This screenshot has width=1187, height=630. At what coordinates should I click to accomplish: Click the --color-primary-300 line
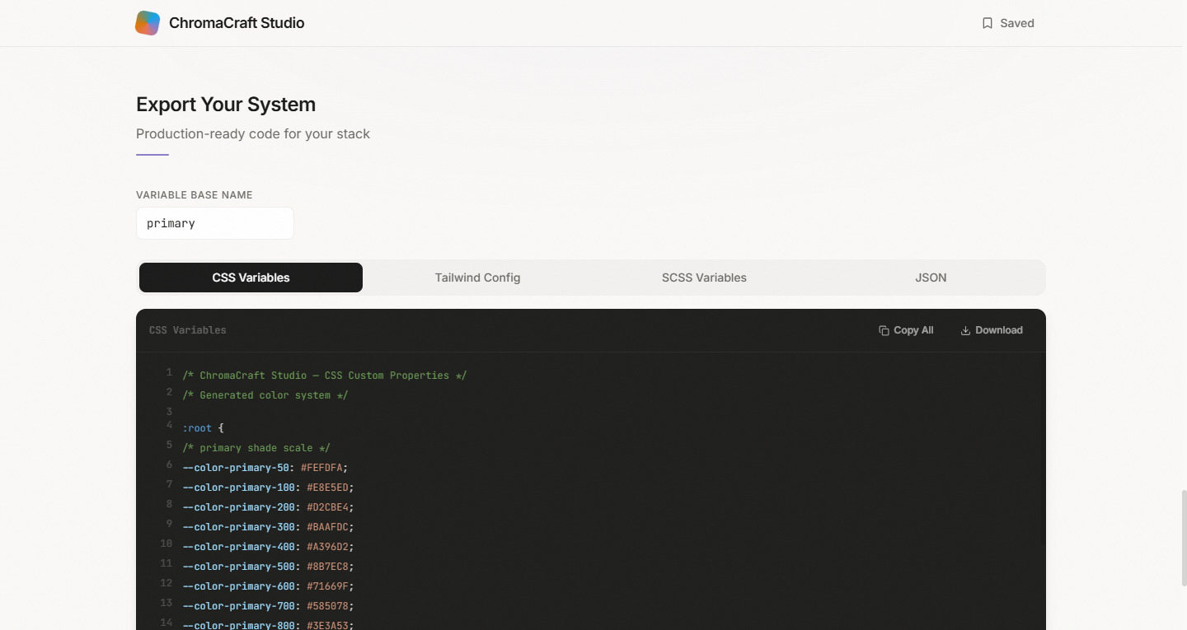(x=269, y=527)
